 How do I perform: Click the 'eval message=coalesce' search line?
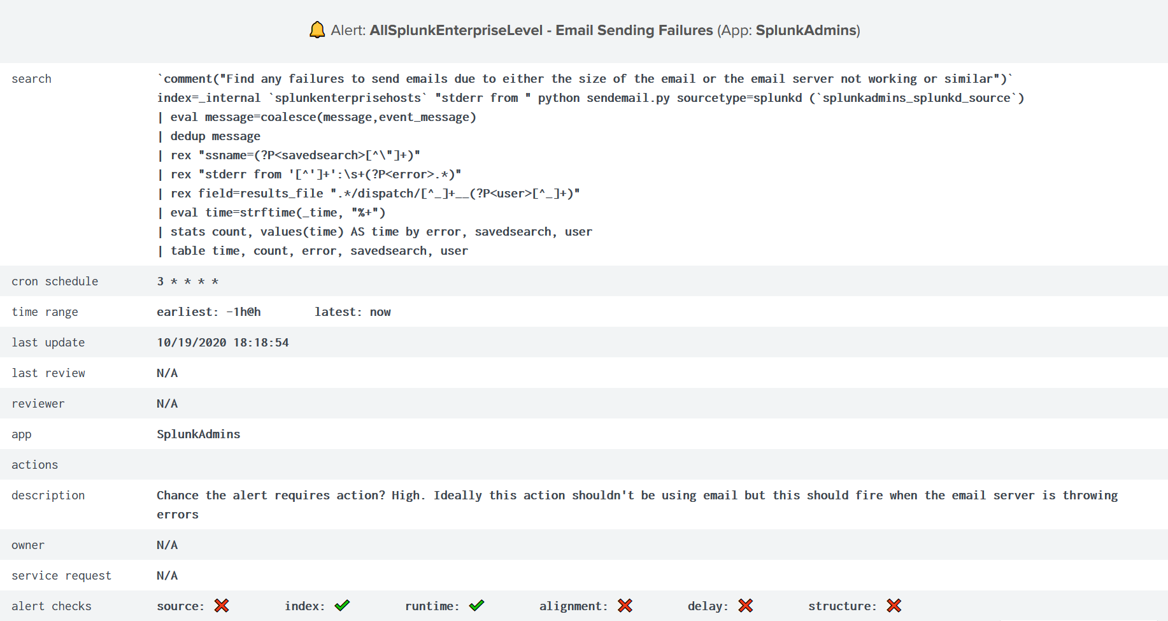(317, 117)
